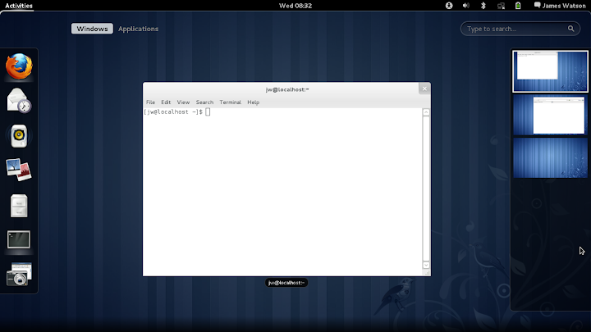Switch to the second workspace thumbnail

tap(550, 115)
